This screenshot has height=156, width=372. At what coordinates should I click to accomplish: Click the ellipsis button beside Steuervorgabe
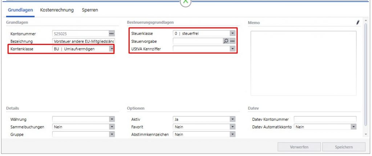(232, 41)
